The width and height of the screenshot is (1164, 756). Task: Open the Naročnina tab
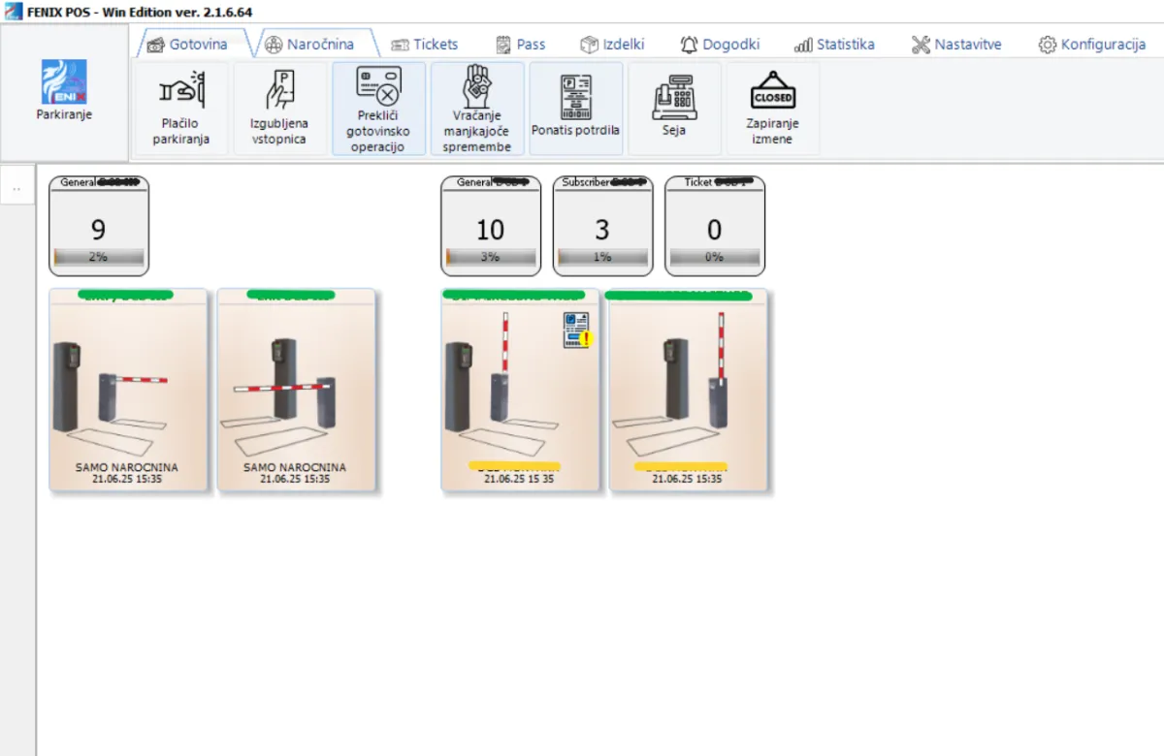(308, 45)
